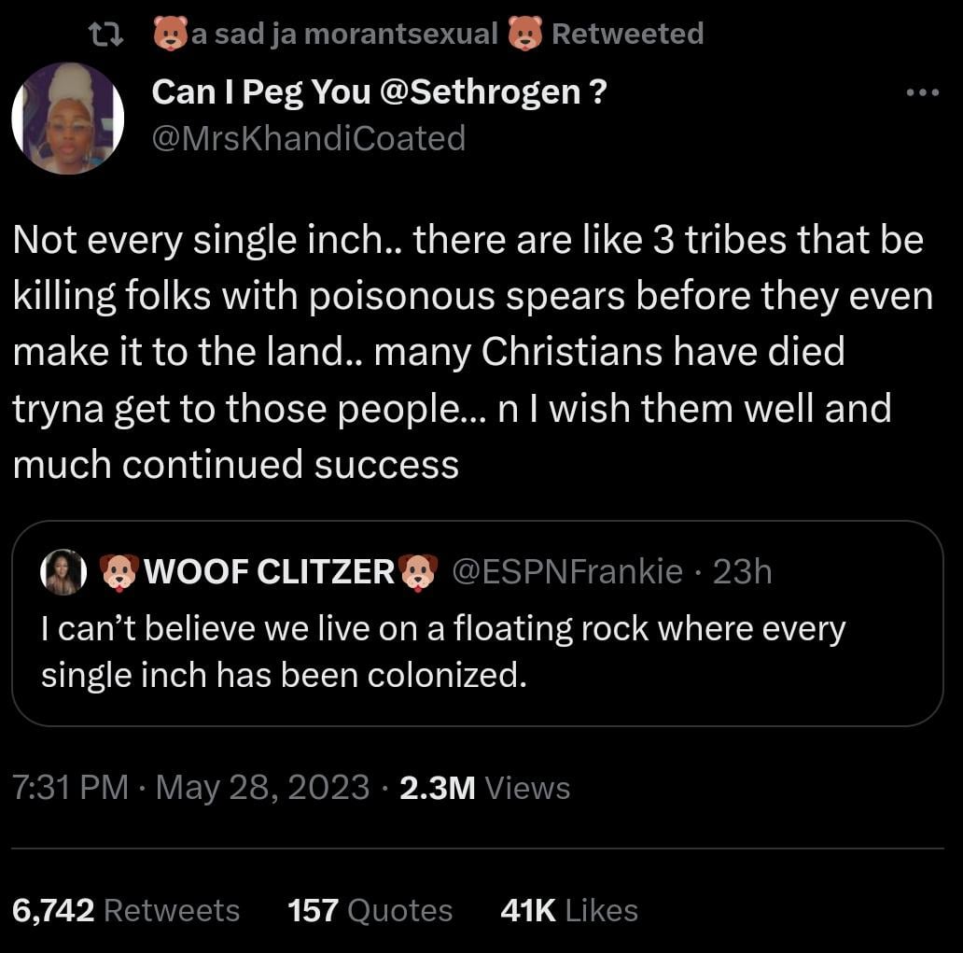Open the retweeter "a sad ja morantsexual" profile
The height and width of the screenshot is (953, 963).
point(343,35)
